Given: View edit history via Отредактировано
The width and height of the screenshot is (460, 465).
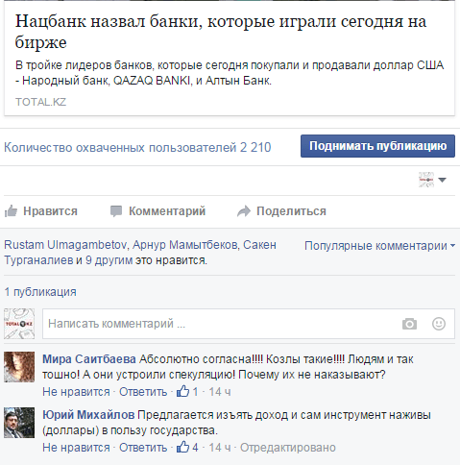Looking at the screenshot, I should point(288,448).
